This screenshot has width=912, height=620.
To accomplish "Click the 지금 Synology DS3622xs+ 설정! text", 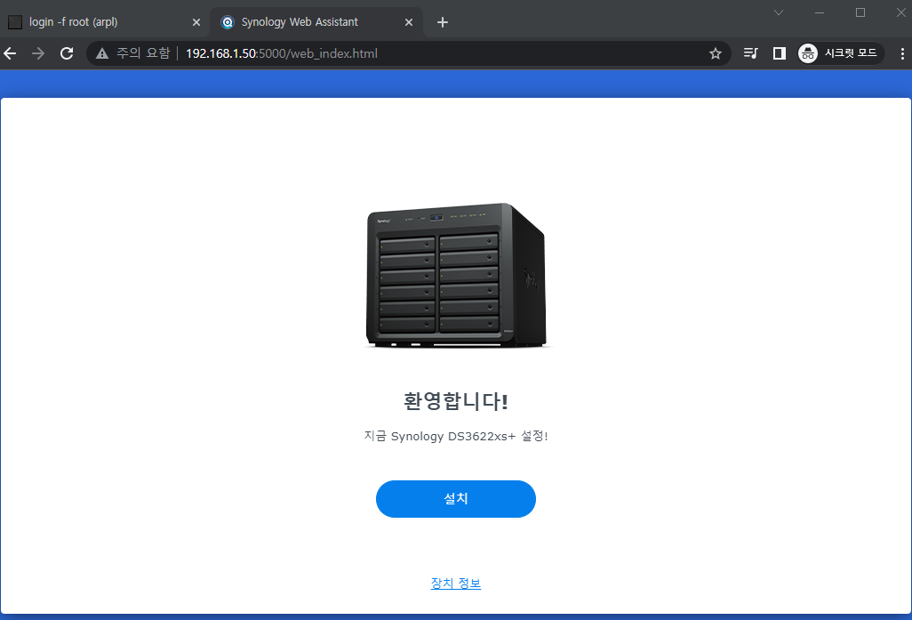I will pos(455,436).
